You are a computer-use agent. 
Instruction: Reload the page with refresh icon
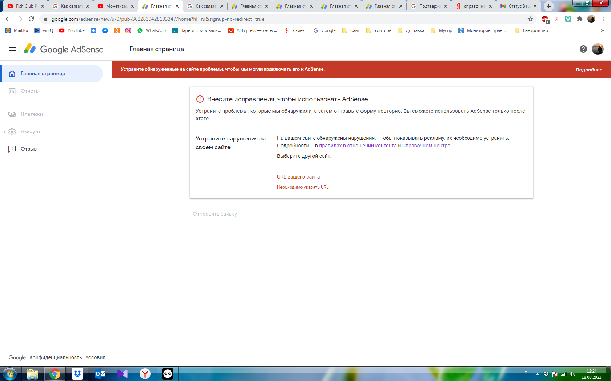[x=31, y=19]
